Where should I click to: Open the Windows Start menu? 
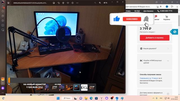pos(58,98)
